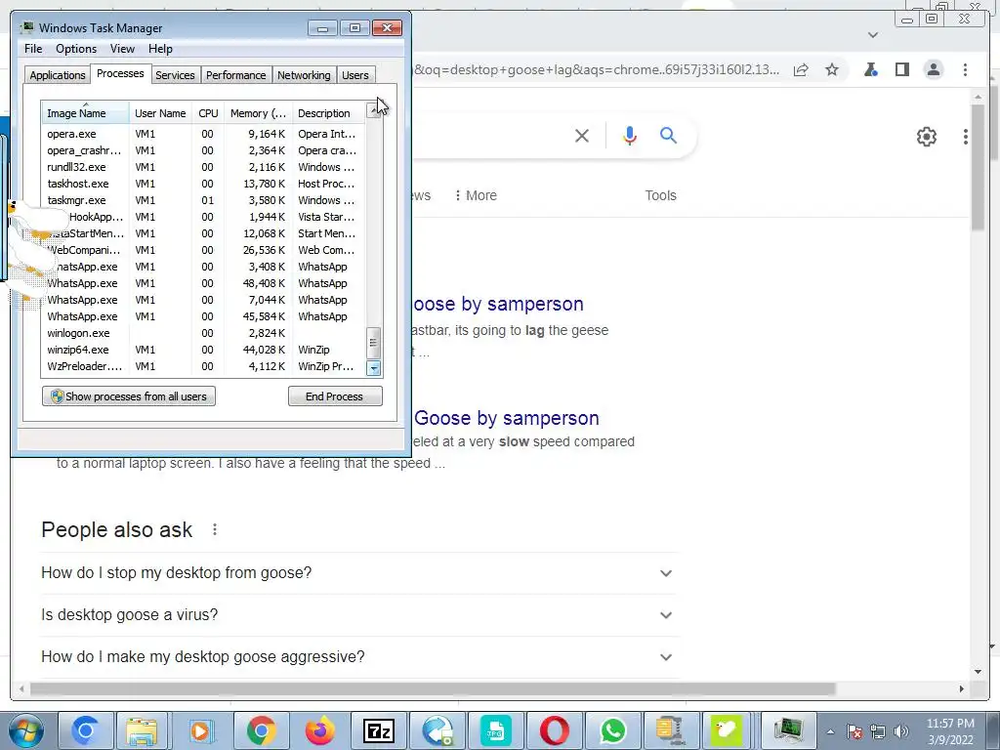Switch to the Networking tab

click(x=304, y=75)
